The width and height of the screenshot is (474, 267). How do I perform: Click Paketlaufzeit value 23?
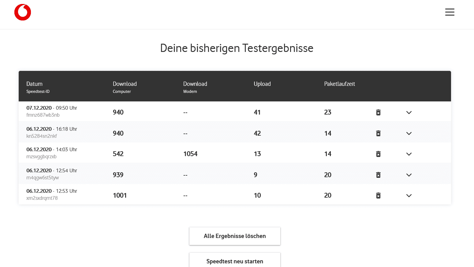[x=328, y=112]
